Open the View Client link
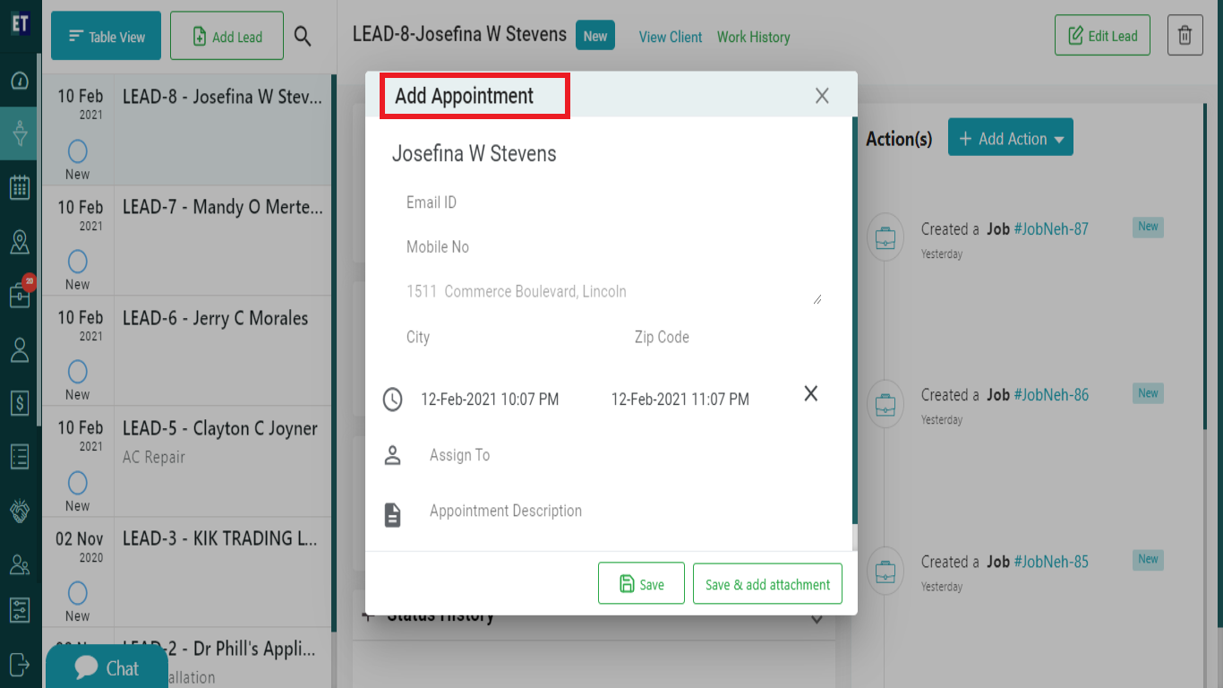The image size is (1223, 688). coord(670,37)
